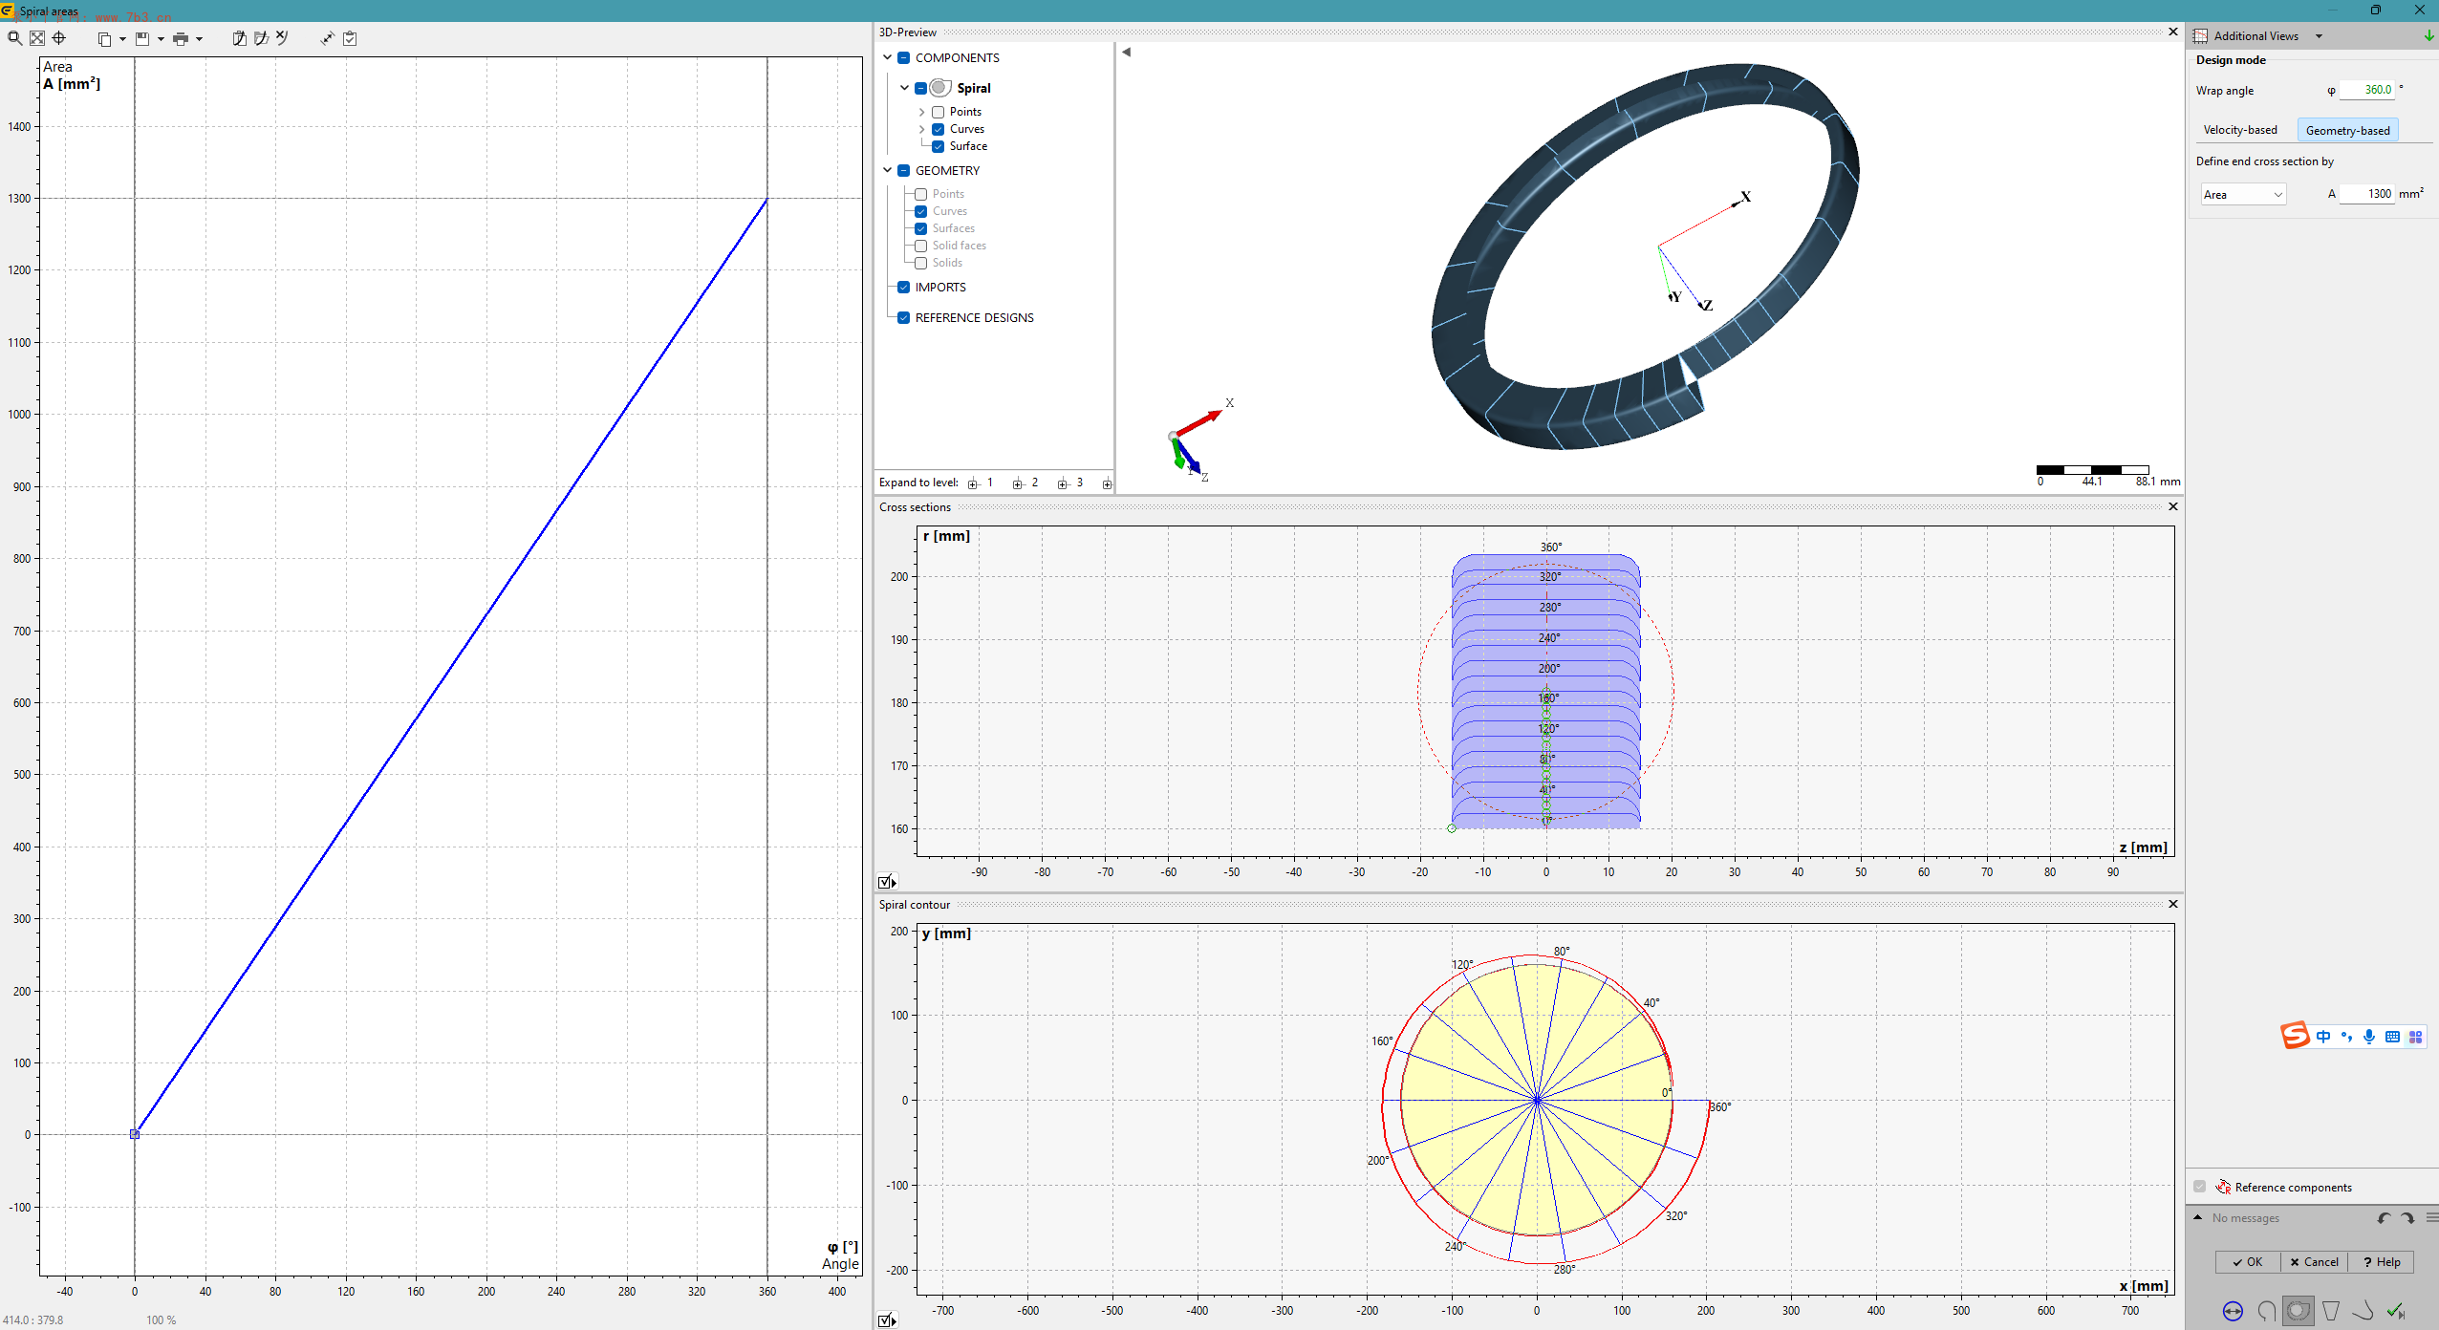Toggle the Spiral Points checkbox
The image size is (2439, 1330).
939,112
